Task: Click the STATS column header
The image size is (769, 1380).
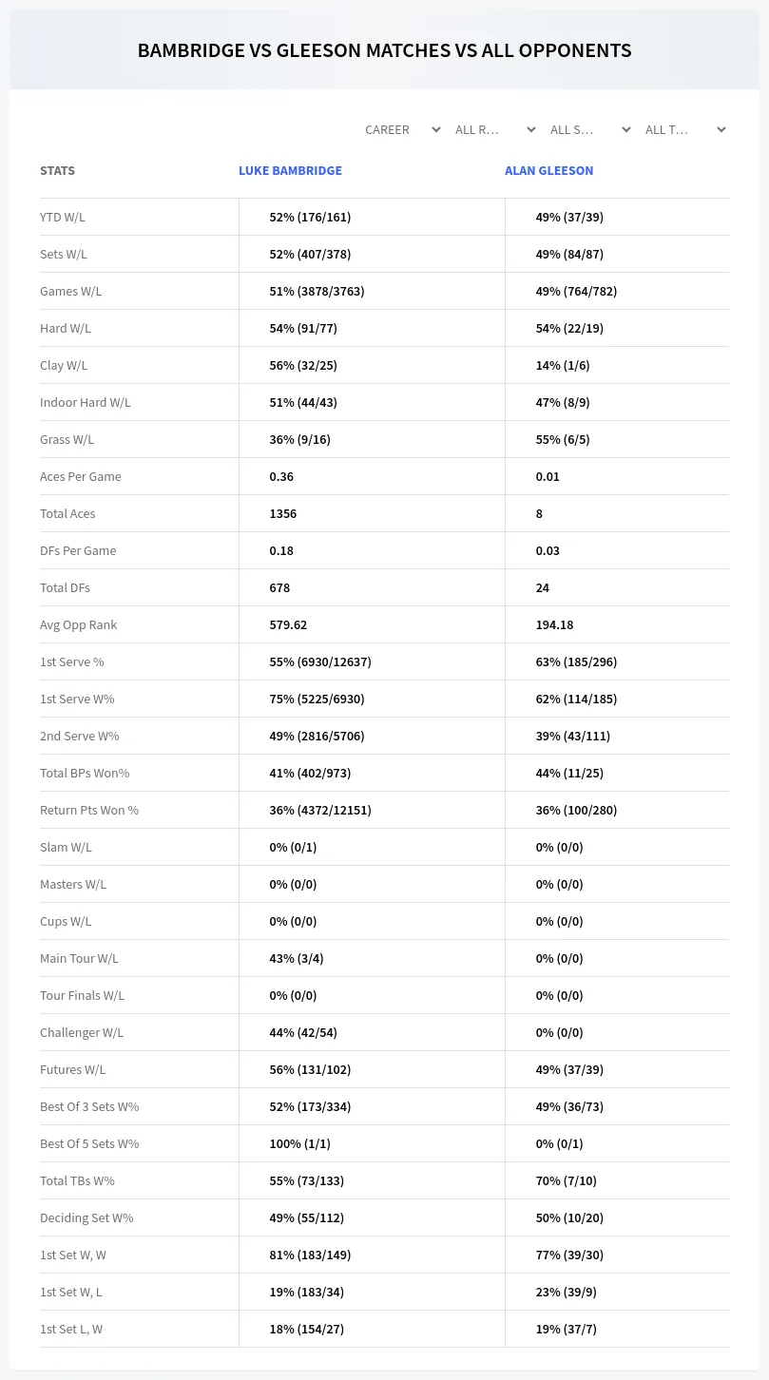Action: tap(57, 171)
